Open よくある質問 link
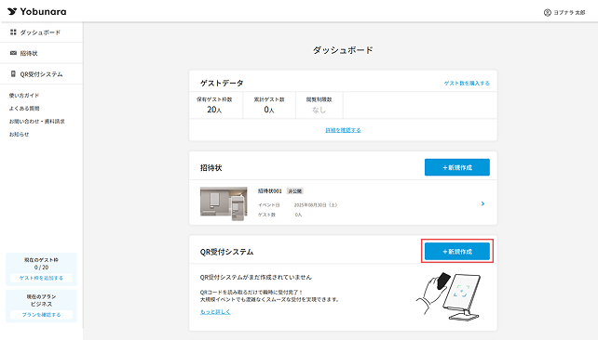Screen dimensions: 598x340 (24, 109)
